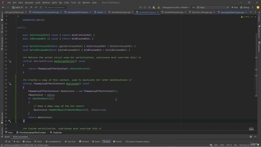Open the Navigate menu
Image resolution: width=261 pixels, height=147 pixels.
tap(29, 3)
